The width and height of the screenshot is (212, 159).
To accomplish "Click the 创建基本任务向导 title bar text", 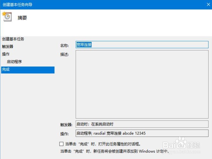I will pos(17,4).
